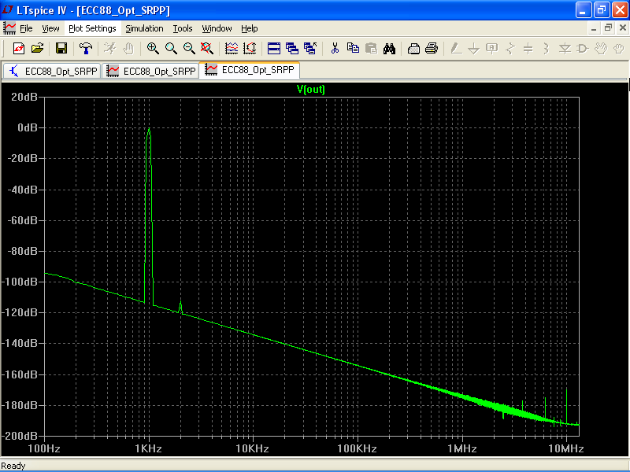This screenshot has width=630, height=472.
Task: Click the -200dB vertical axis label
Action: (20, 436)
